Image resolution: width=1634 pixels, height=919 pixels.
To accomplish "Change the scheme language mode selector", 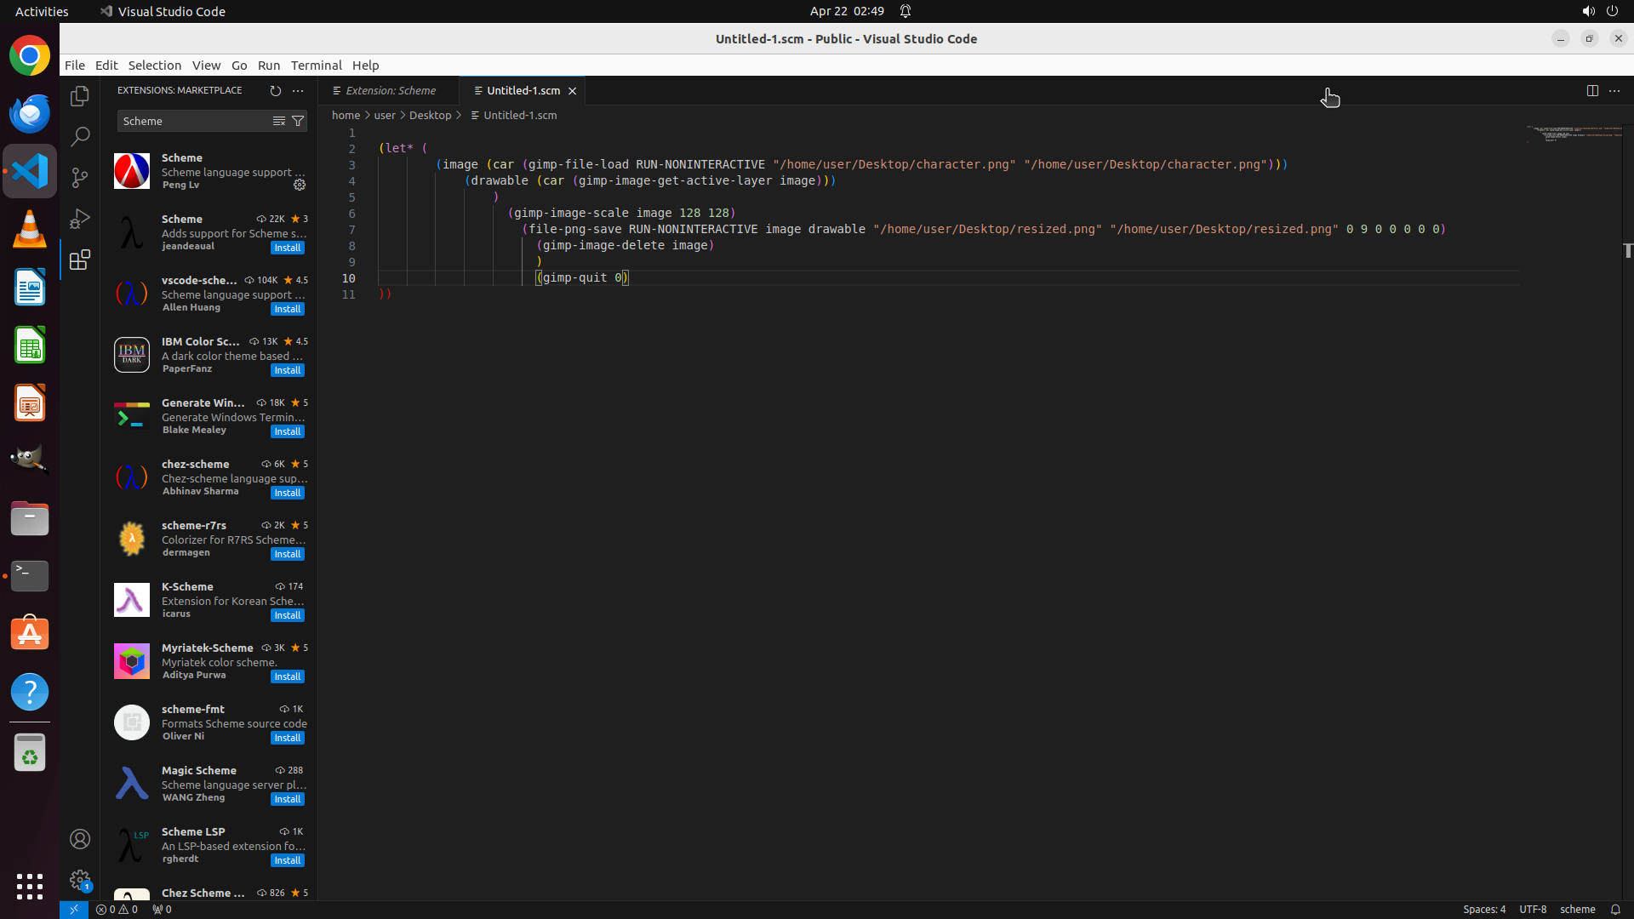I will 1577,909.
